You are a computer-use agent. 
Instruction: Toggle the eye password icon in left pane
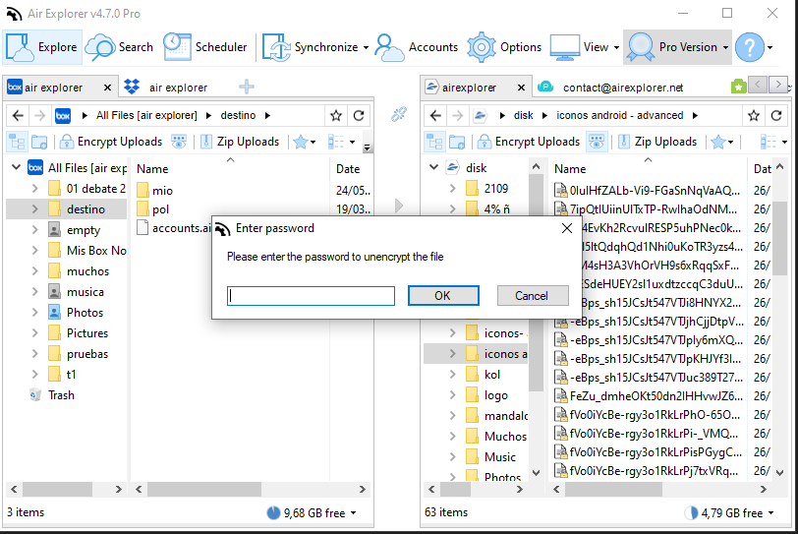(x=179, y=142)
